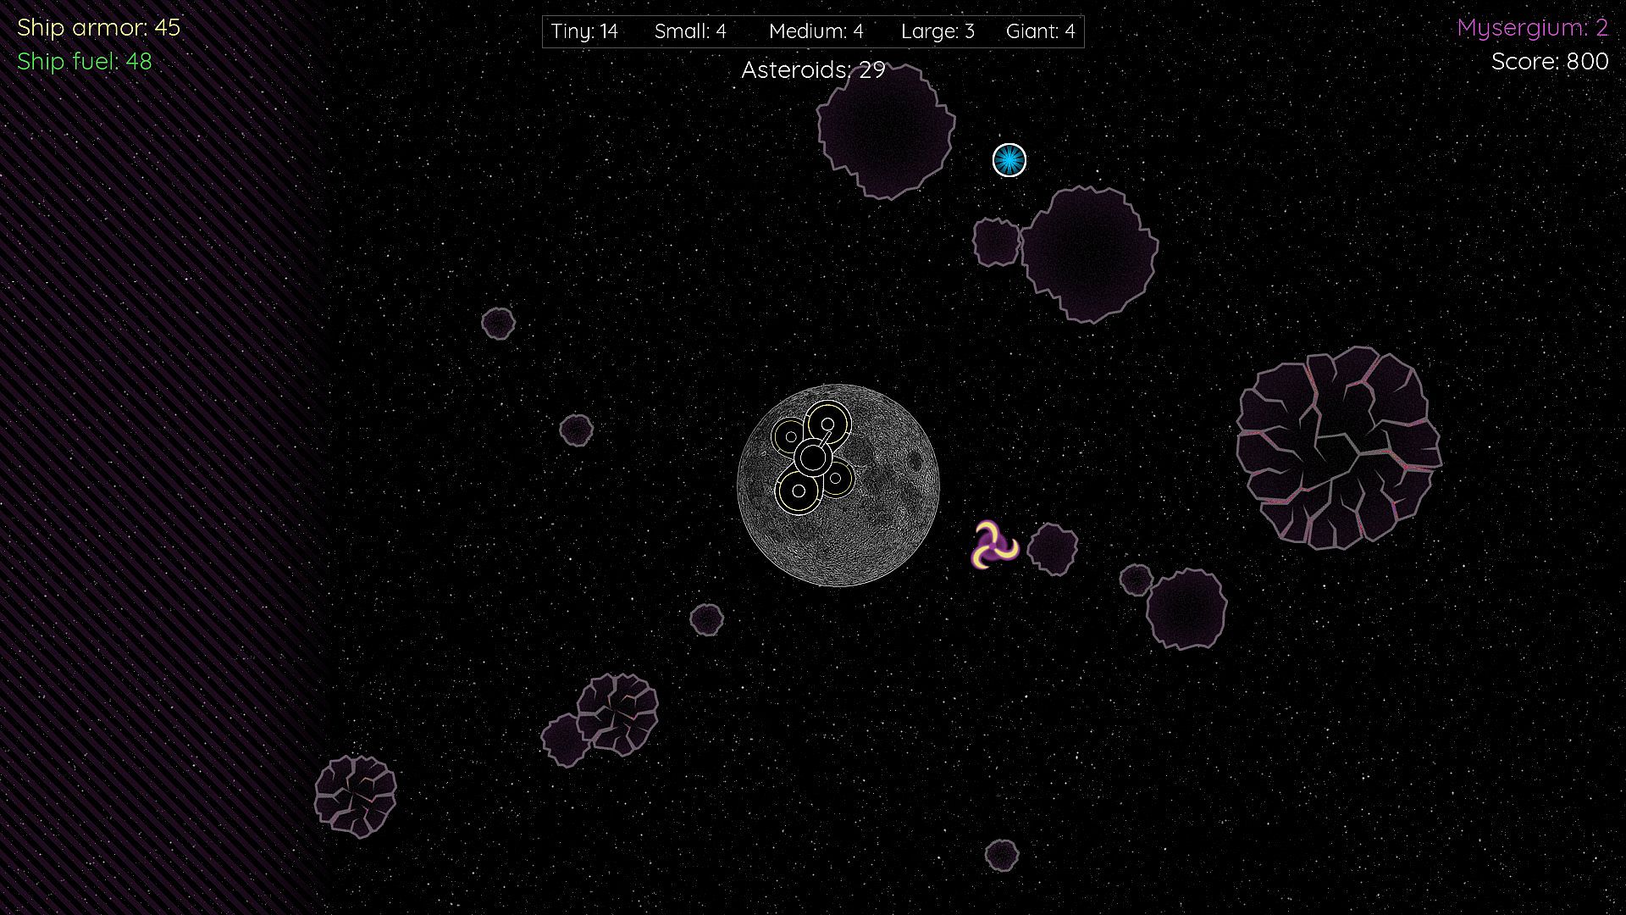
Task: Click the bottom-left turret dome on the moon
Action: pyautogui.click(x=798, y=491)
